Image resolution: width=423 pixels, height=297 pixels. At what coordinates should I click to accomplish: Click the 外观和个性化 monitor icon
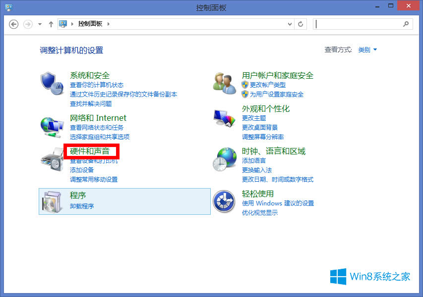coord(224,118)
